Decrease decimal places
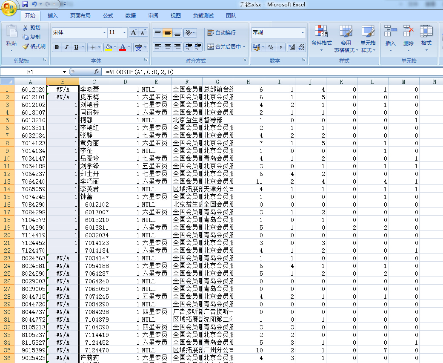Image resolution: width=443 pixels, height=363 pixels. (x=301, y=47)
